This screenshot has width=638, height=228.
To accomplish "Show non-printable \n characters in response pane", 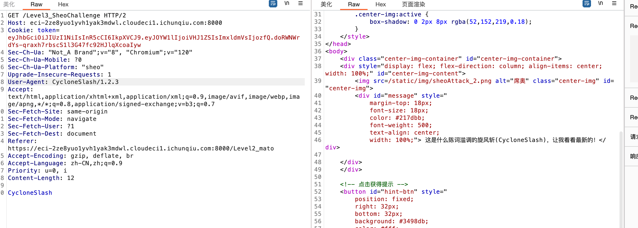I will click(601, 4).
